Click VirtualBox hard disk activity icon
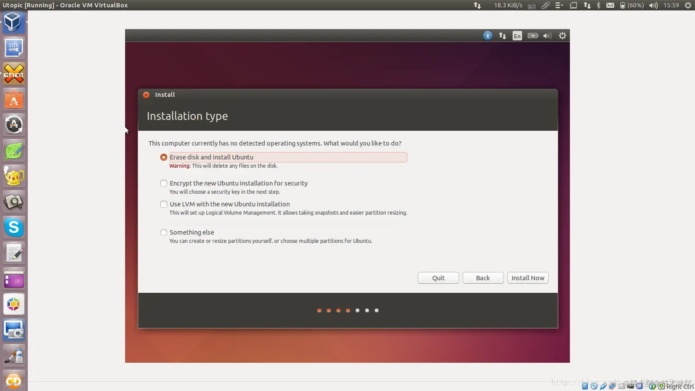The height and width of the screenshot is (391, 695). coord(585,386)
